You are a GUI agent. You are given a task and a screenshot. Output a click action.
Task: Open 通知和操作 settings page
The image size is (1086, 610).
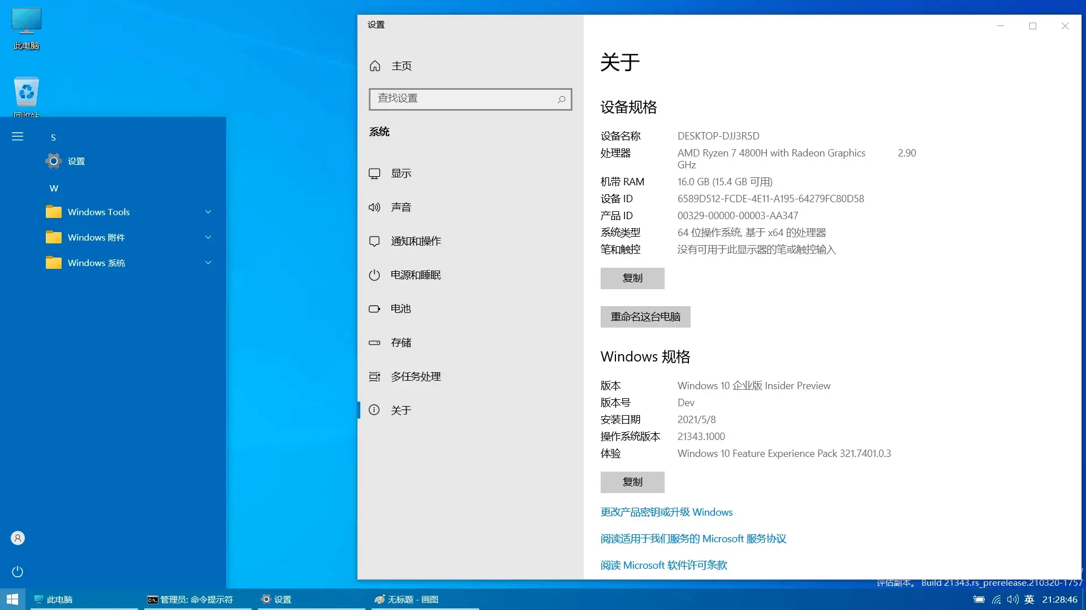(x=470, y=241)
